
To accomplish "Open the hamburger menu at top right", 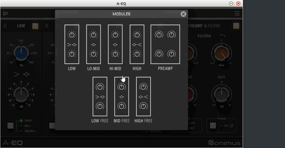I will coord(237,14).
